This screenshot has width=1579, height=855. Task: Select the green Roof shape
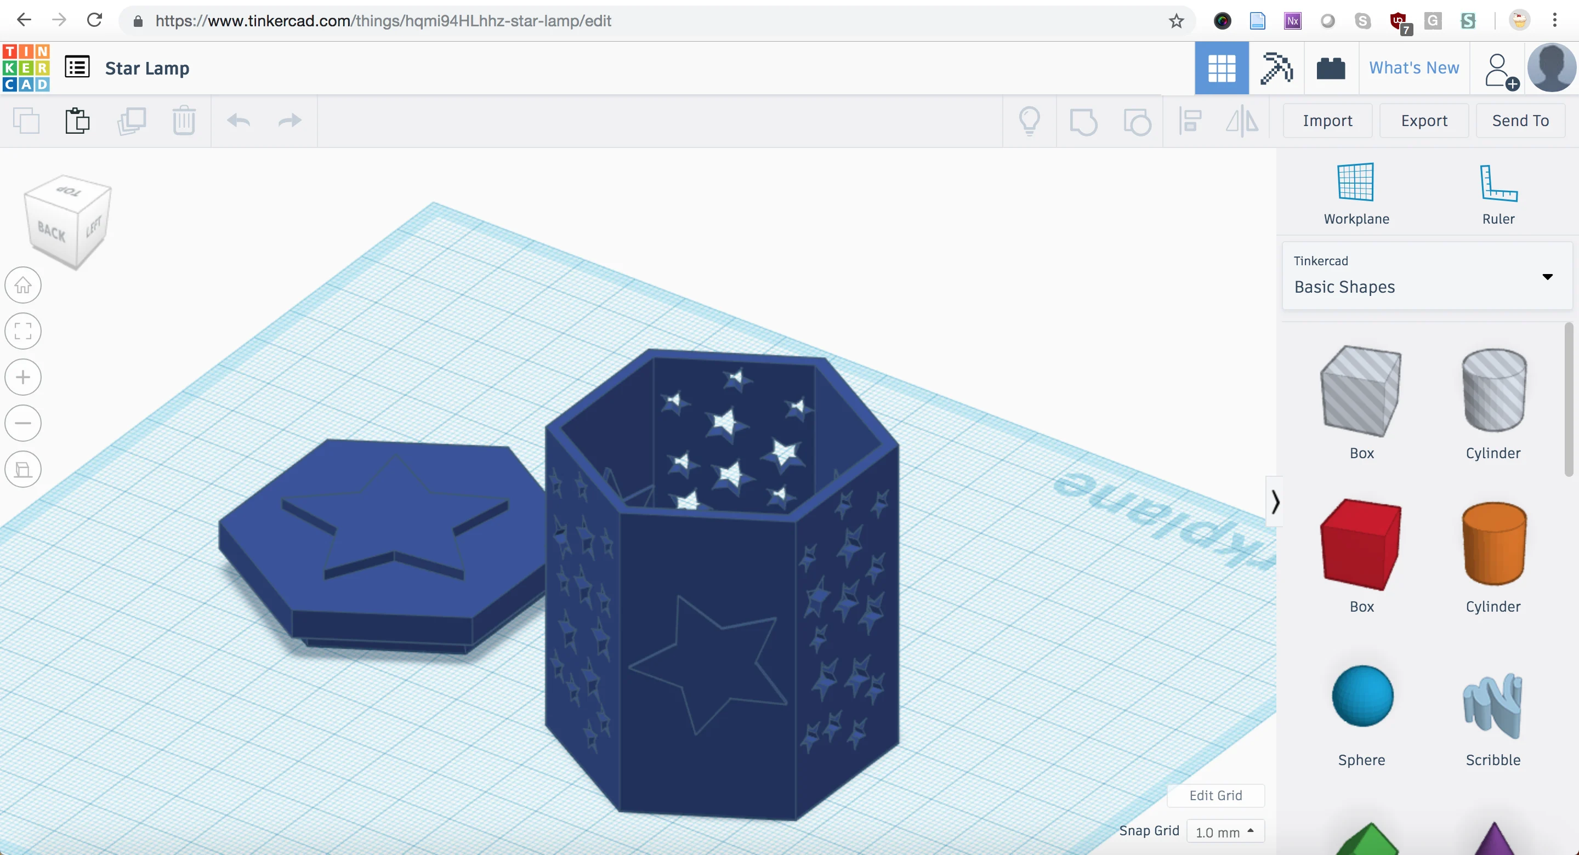tap(1367, 840)
